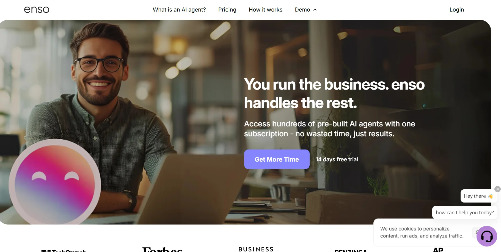501x252 pixels.
Task: Click the Hey there chat bubble
Action: 478,196
